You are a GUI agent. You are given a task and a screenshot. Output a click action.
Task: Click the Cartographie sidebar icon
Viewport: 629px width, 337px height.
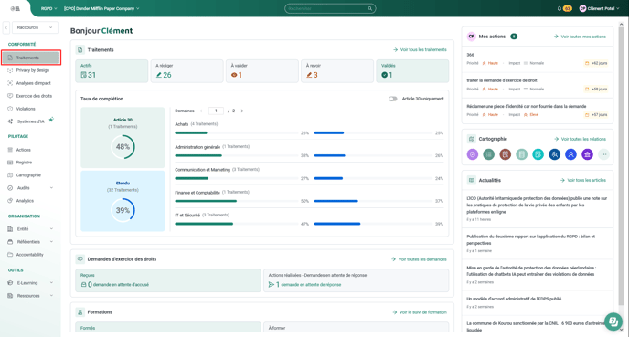pyautogui.click(x=10, y=175)
